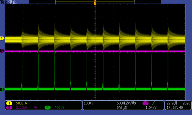Click the 50.0k sample rate readout
The width and height of the screenshot is (192, 115).
click(126, 103)
